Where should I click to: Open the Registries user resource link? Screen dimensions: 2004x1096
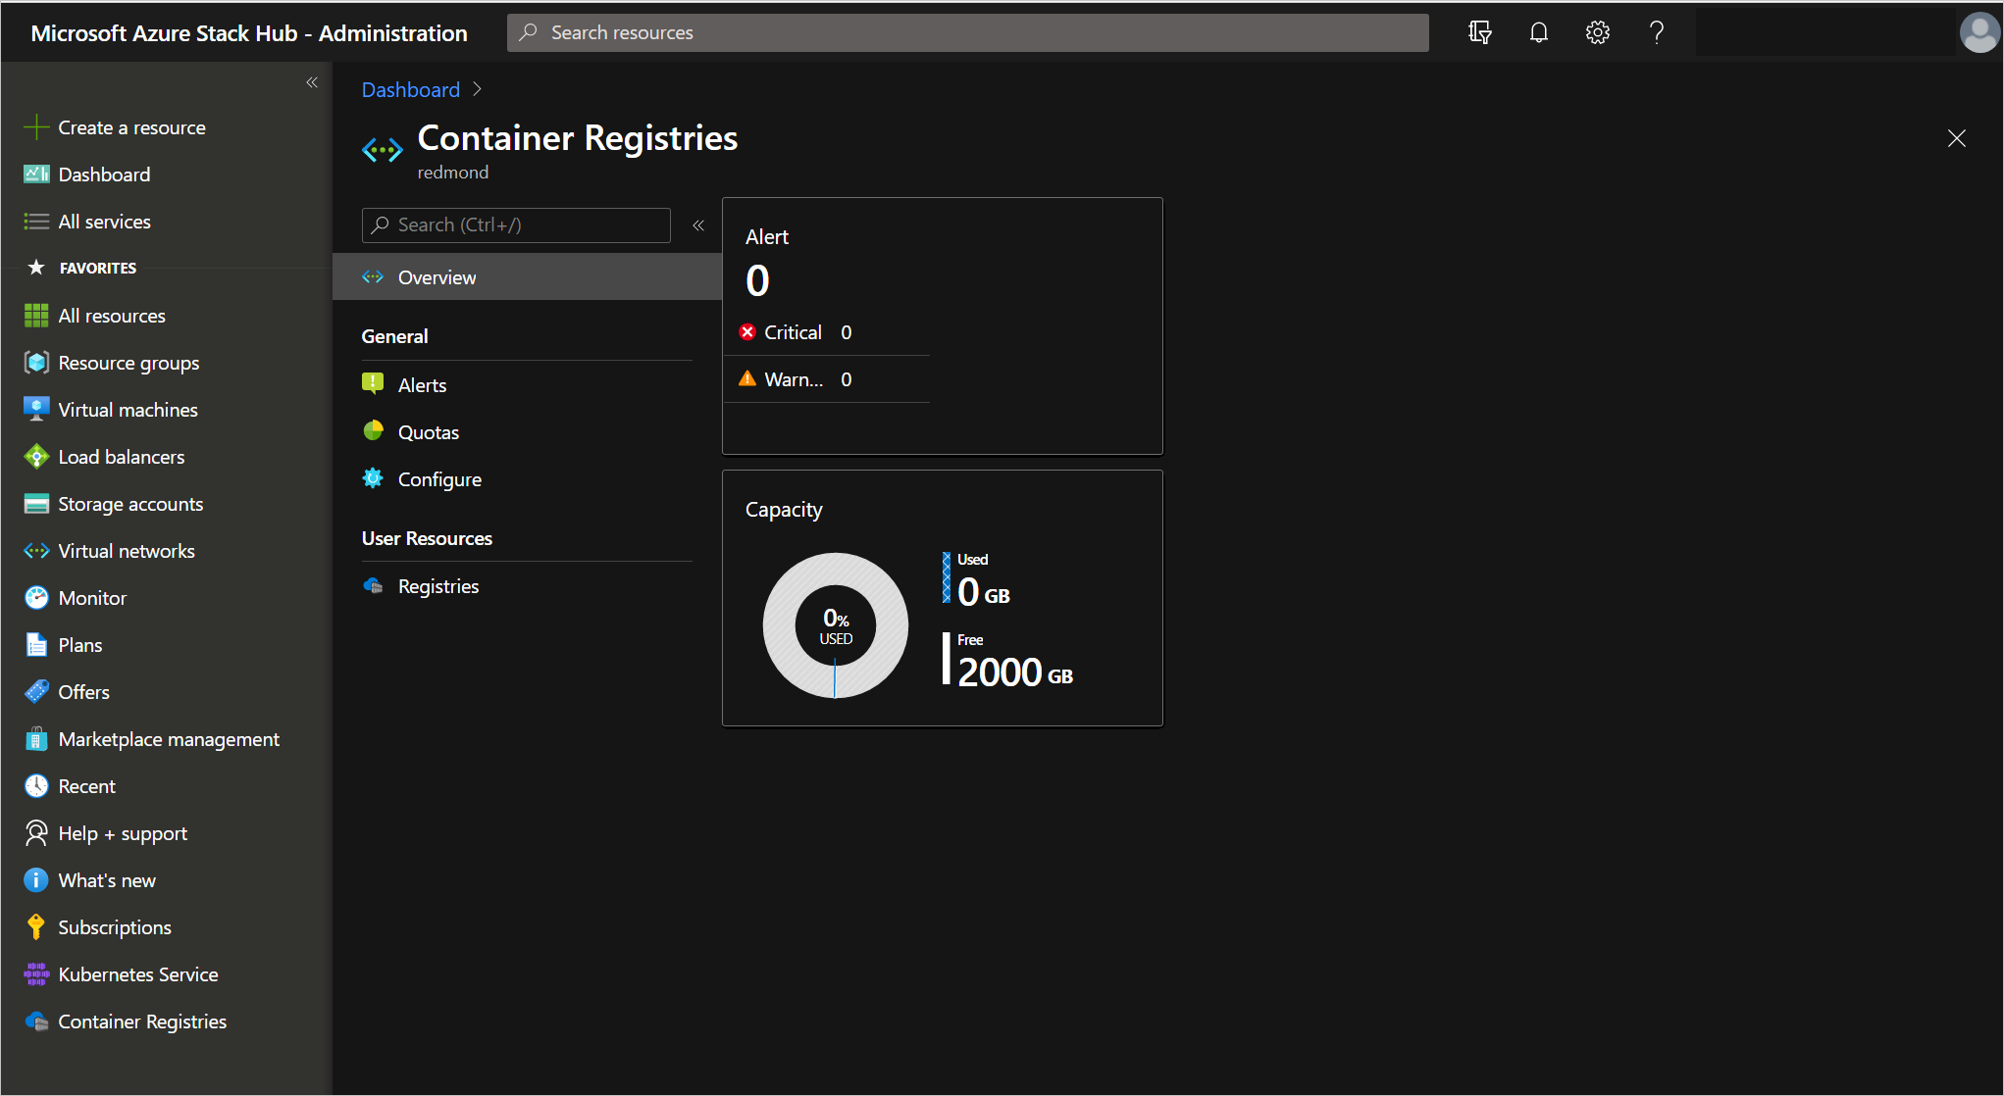pyautogui.click(x=438, y=586)
